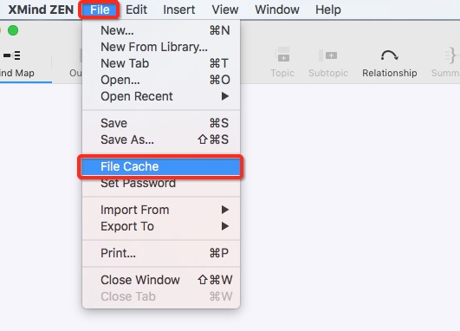This screenshot has width=460, height=331.
Task: Expand the Import From submenu
Action: (x=161, y=210)
